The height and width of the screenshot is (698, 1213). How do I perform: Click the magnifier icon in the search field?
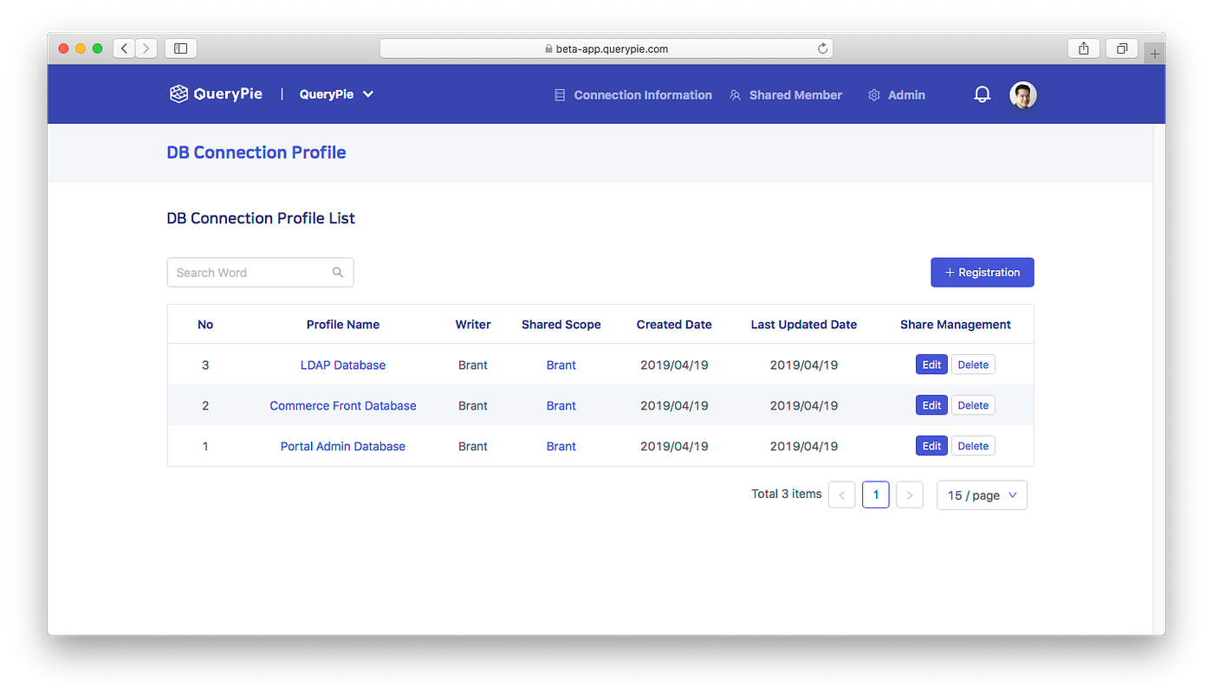[338, 272]
